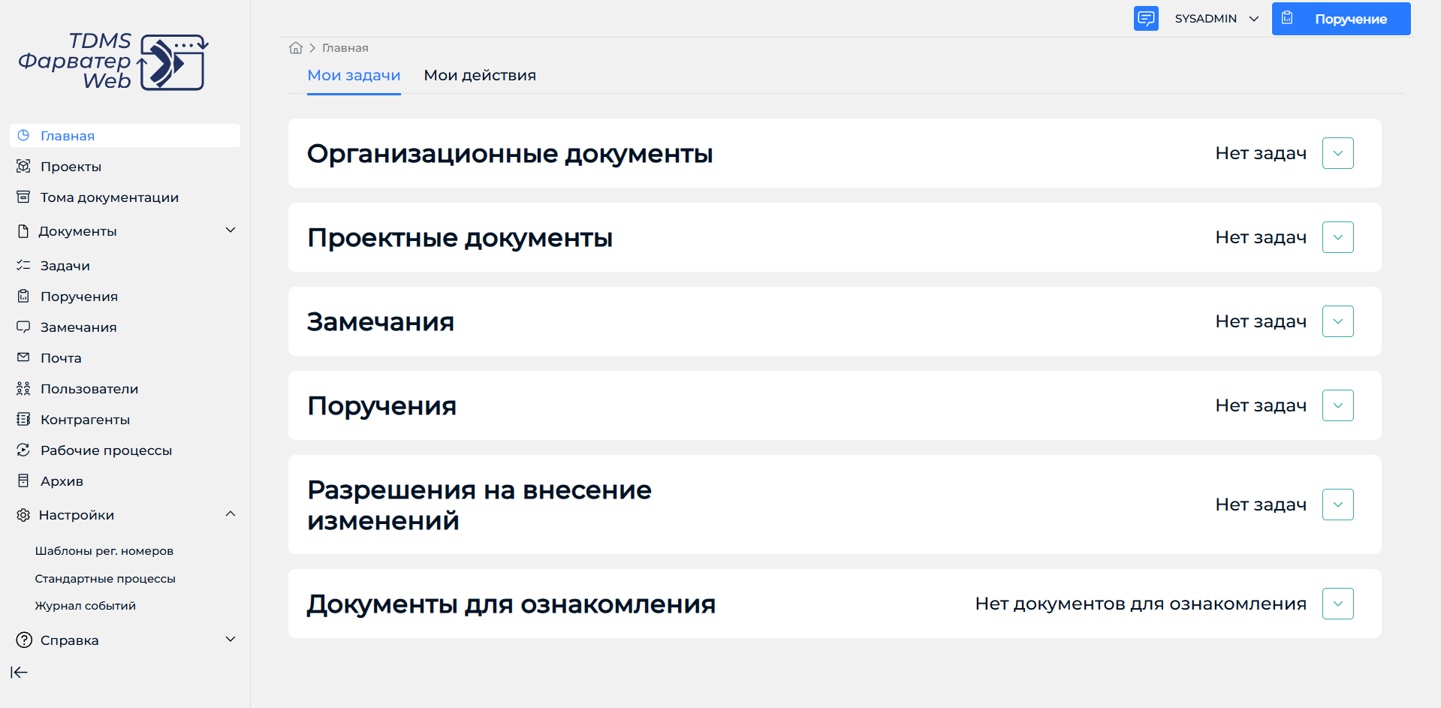Click the Проекты sidebar icon
The height and width of the screenshot is (708, 1441).
(23, 166)
